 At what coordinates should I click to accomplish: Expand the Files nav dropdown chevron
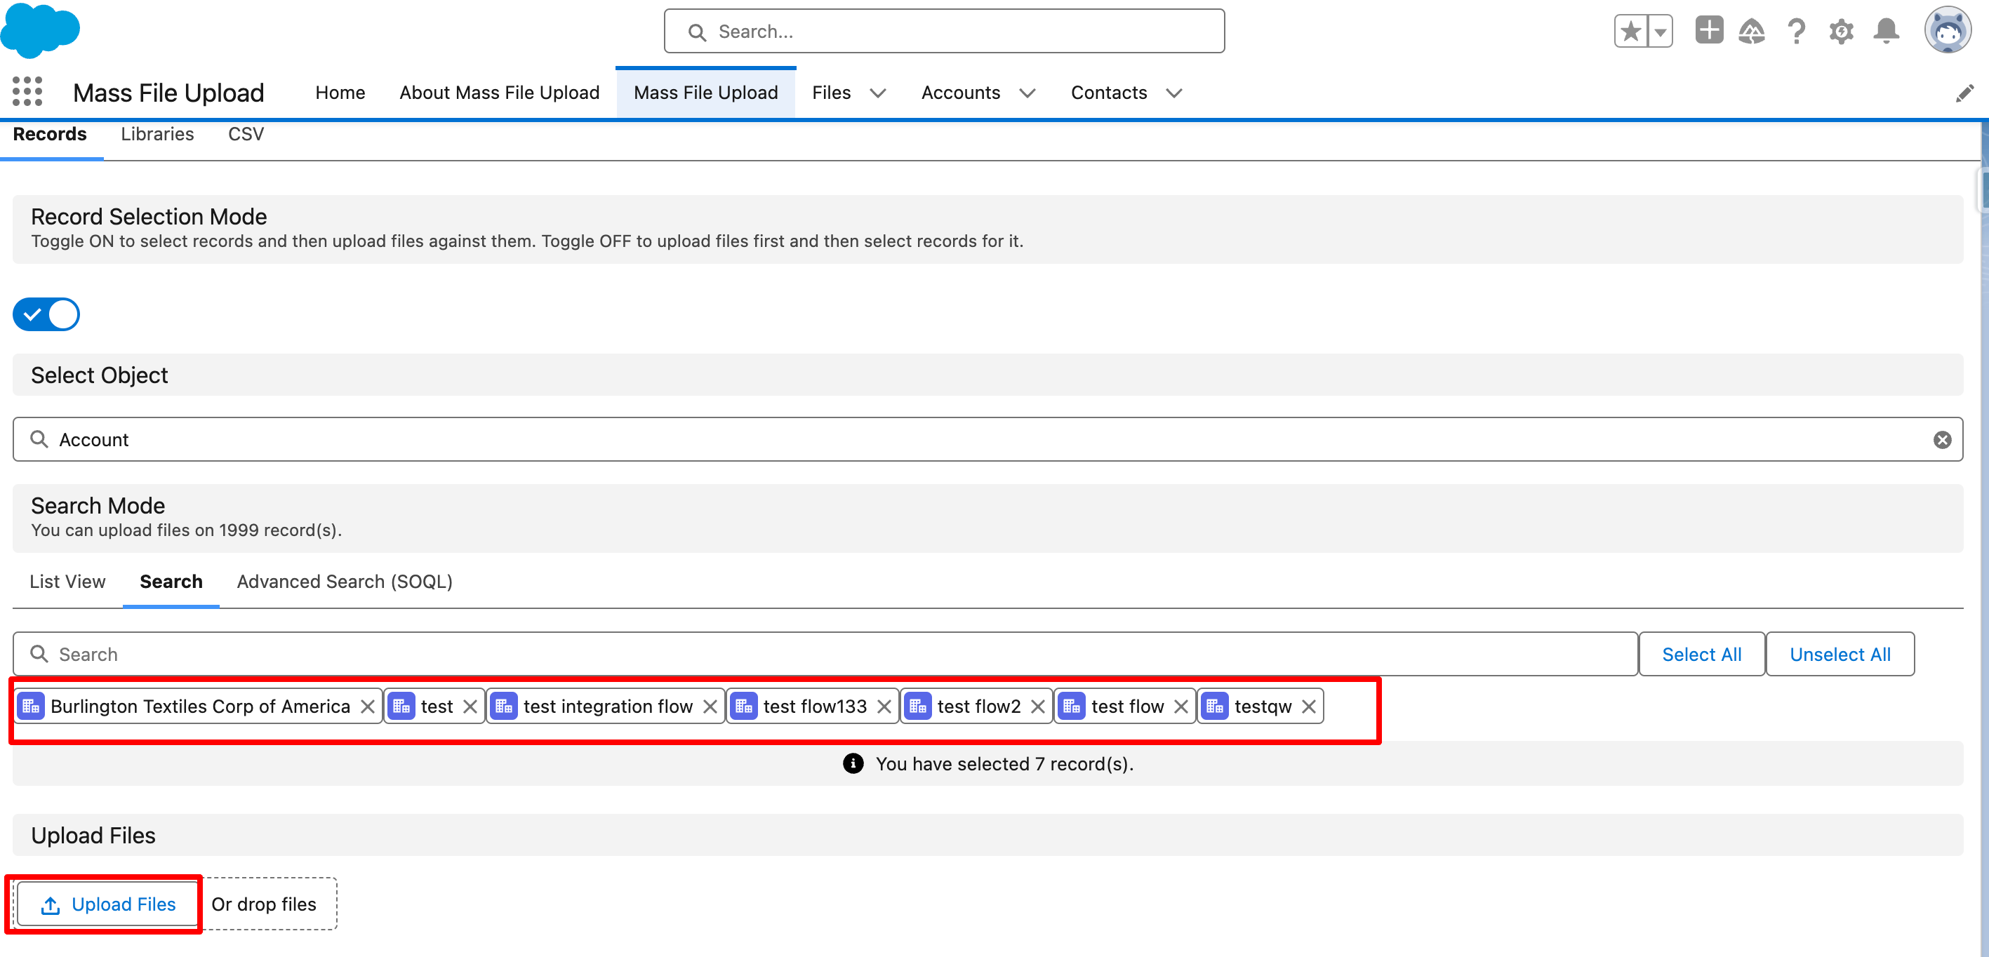click(878, 93)
